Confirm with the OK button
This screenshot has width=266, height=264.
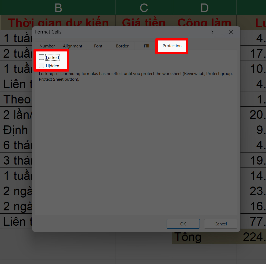pos(183,224)
